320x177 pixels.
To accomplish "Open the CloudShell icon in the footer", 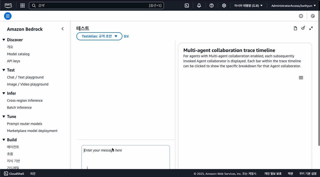I will click(6, 173).
